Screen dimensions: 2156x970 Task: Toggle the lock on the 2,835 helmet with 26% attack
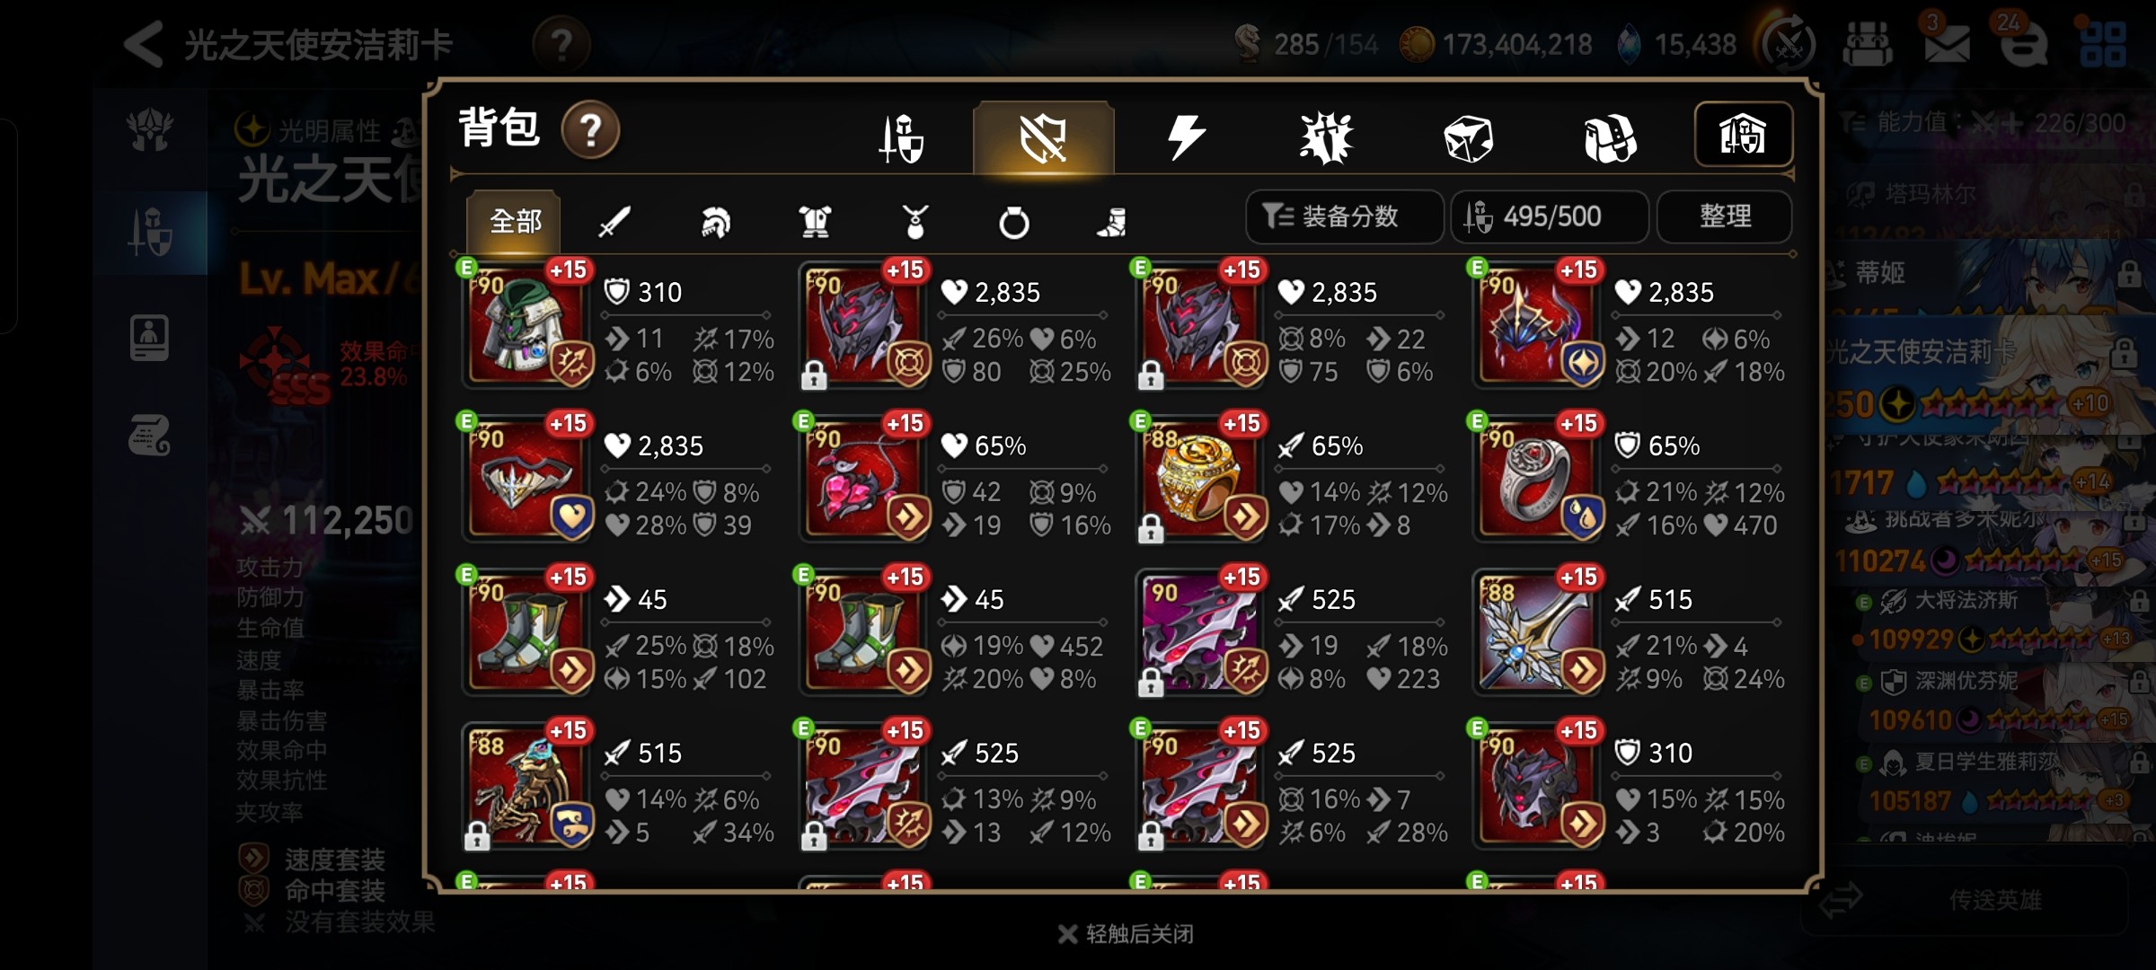tap(814, 375)
